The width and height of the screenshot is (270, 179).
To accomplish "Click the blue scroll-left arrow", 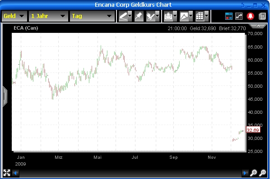I will (x=15, y=173).
